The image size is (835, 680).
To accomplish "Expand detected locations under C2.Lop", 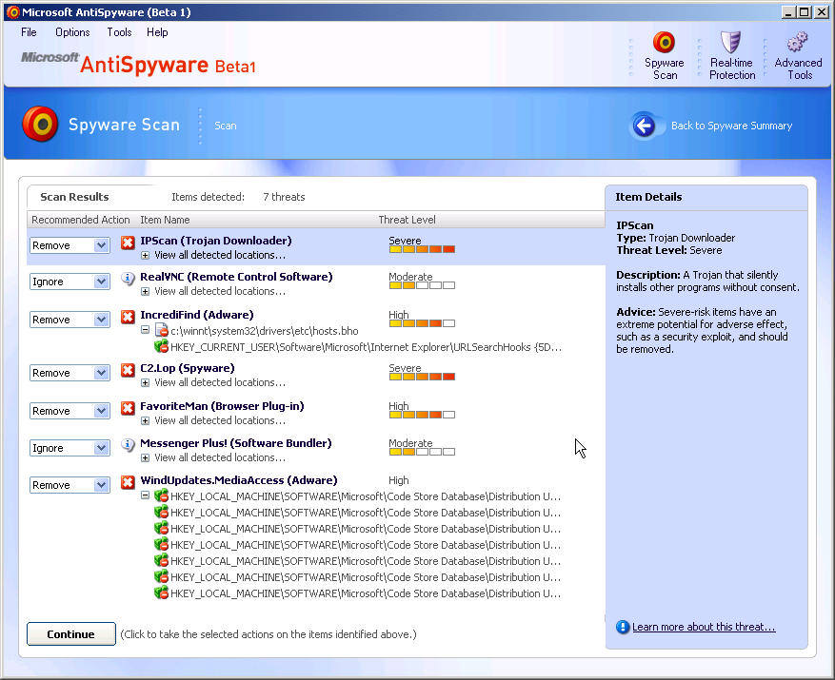I will coord(145,382).
